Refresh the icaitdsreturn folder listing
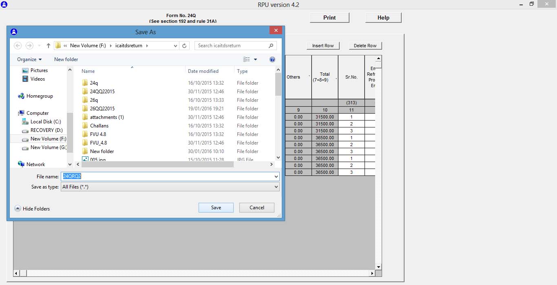557x285 pixels. click(185, 46)
